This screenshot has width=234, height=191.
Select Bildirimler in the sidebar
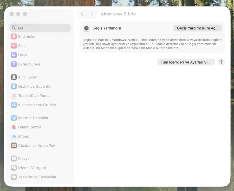(27, 37)
